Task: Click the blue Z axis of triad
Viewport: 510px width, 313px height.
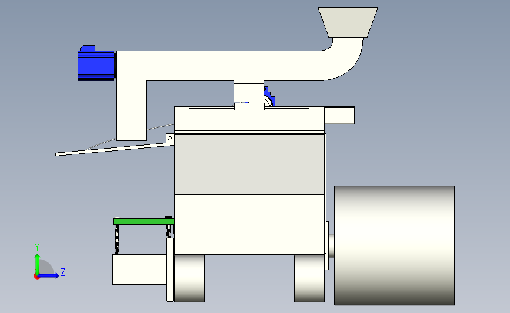Action: coord(49,275)
